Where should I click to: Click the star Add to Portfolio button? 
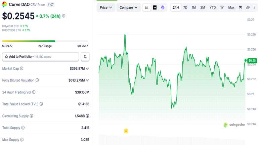(x=40, y=57)
